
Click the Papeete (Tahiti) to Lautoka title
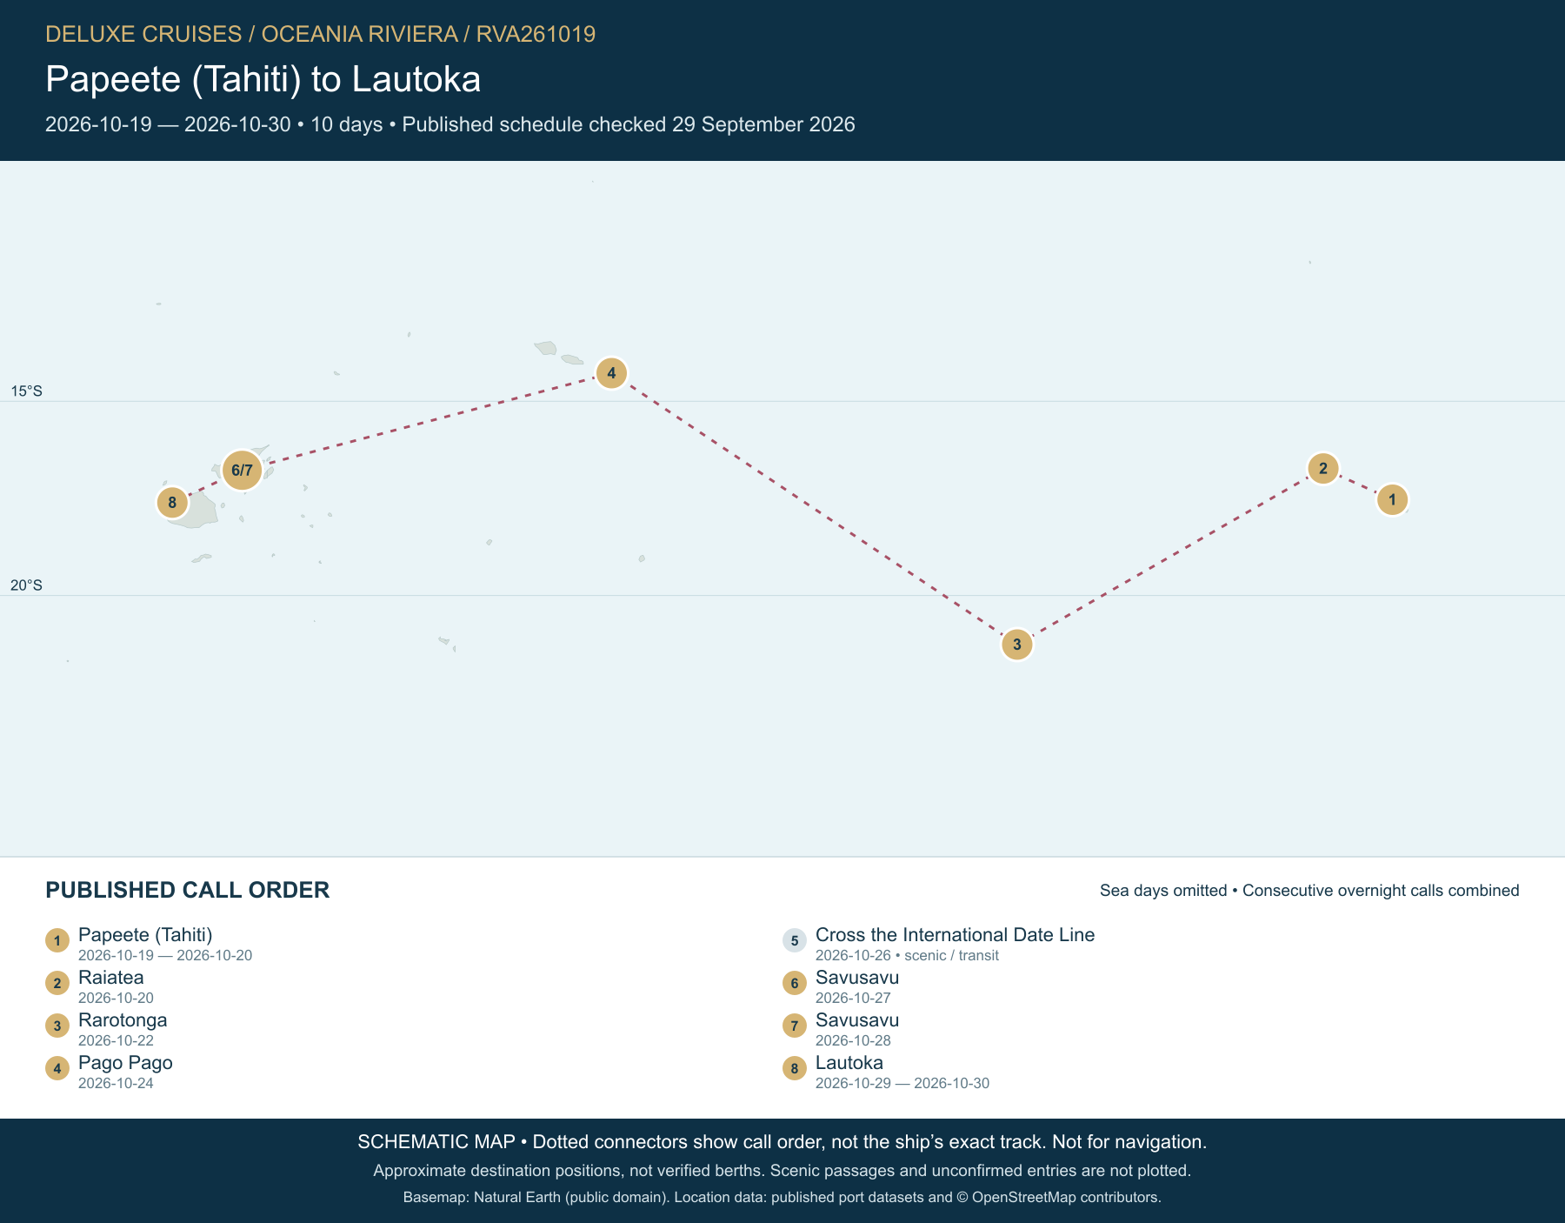click(x=263, y=79)
